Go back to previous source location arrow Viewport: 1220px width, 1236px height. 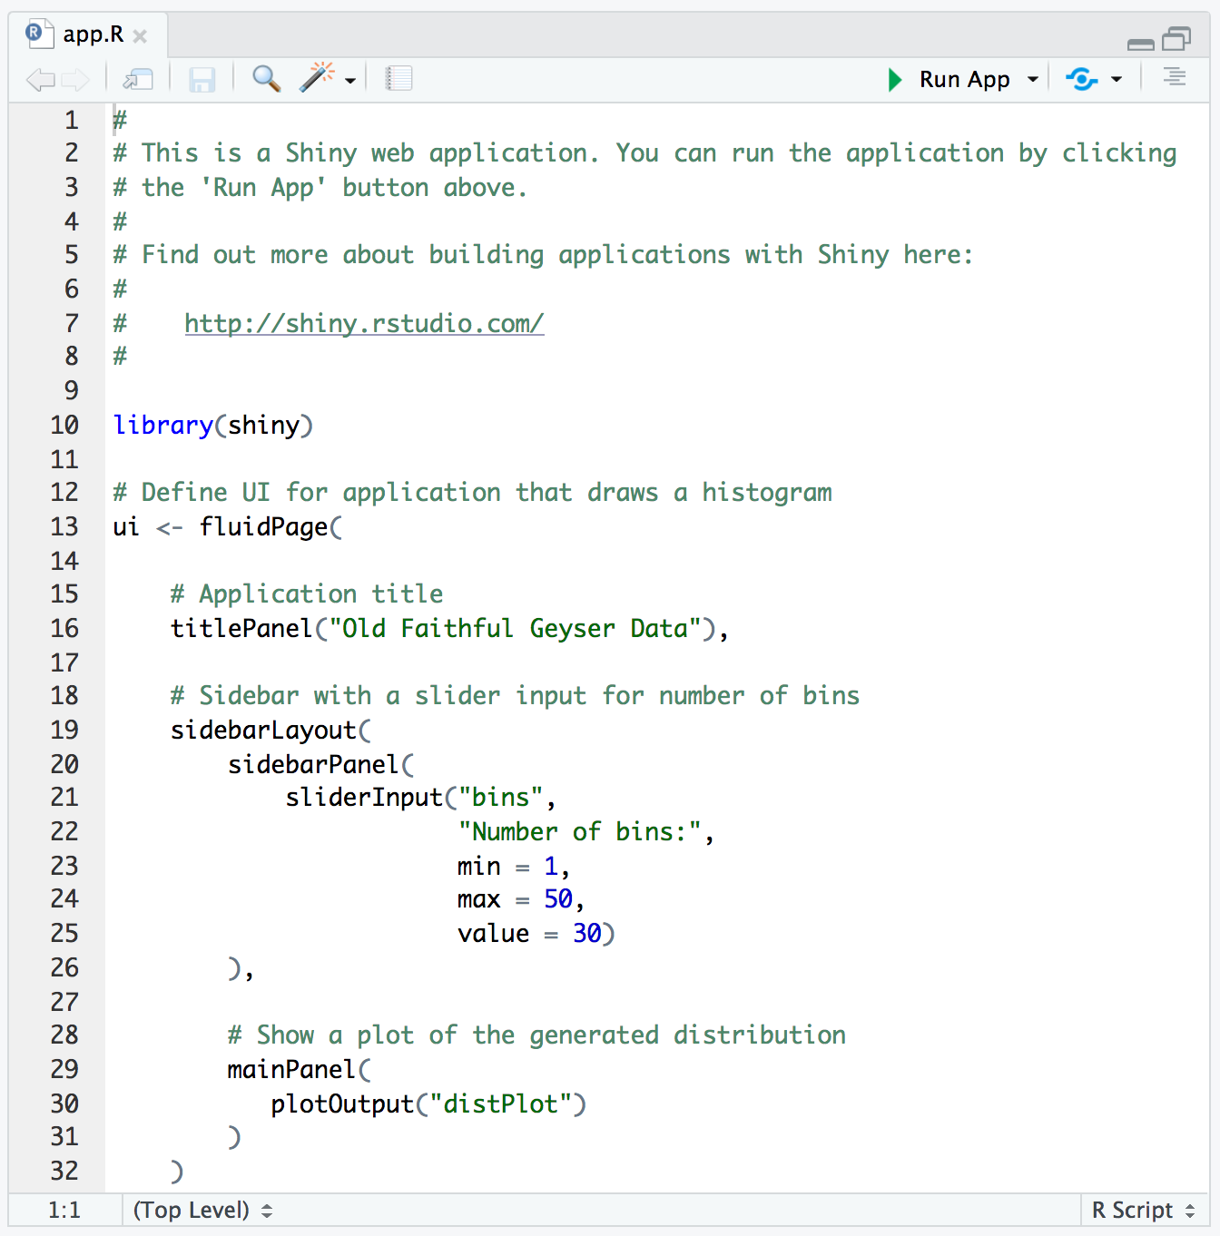tap(40, 80)
